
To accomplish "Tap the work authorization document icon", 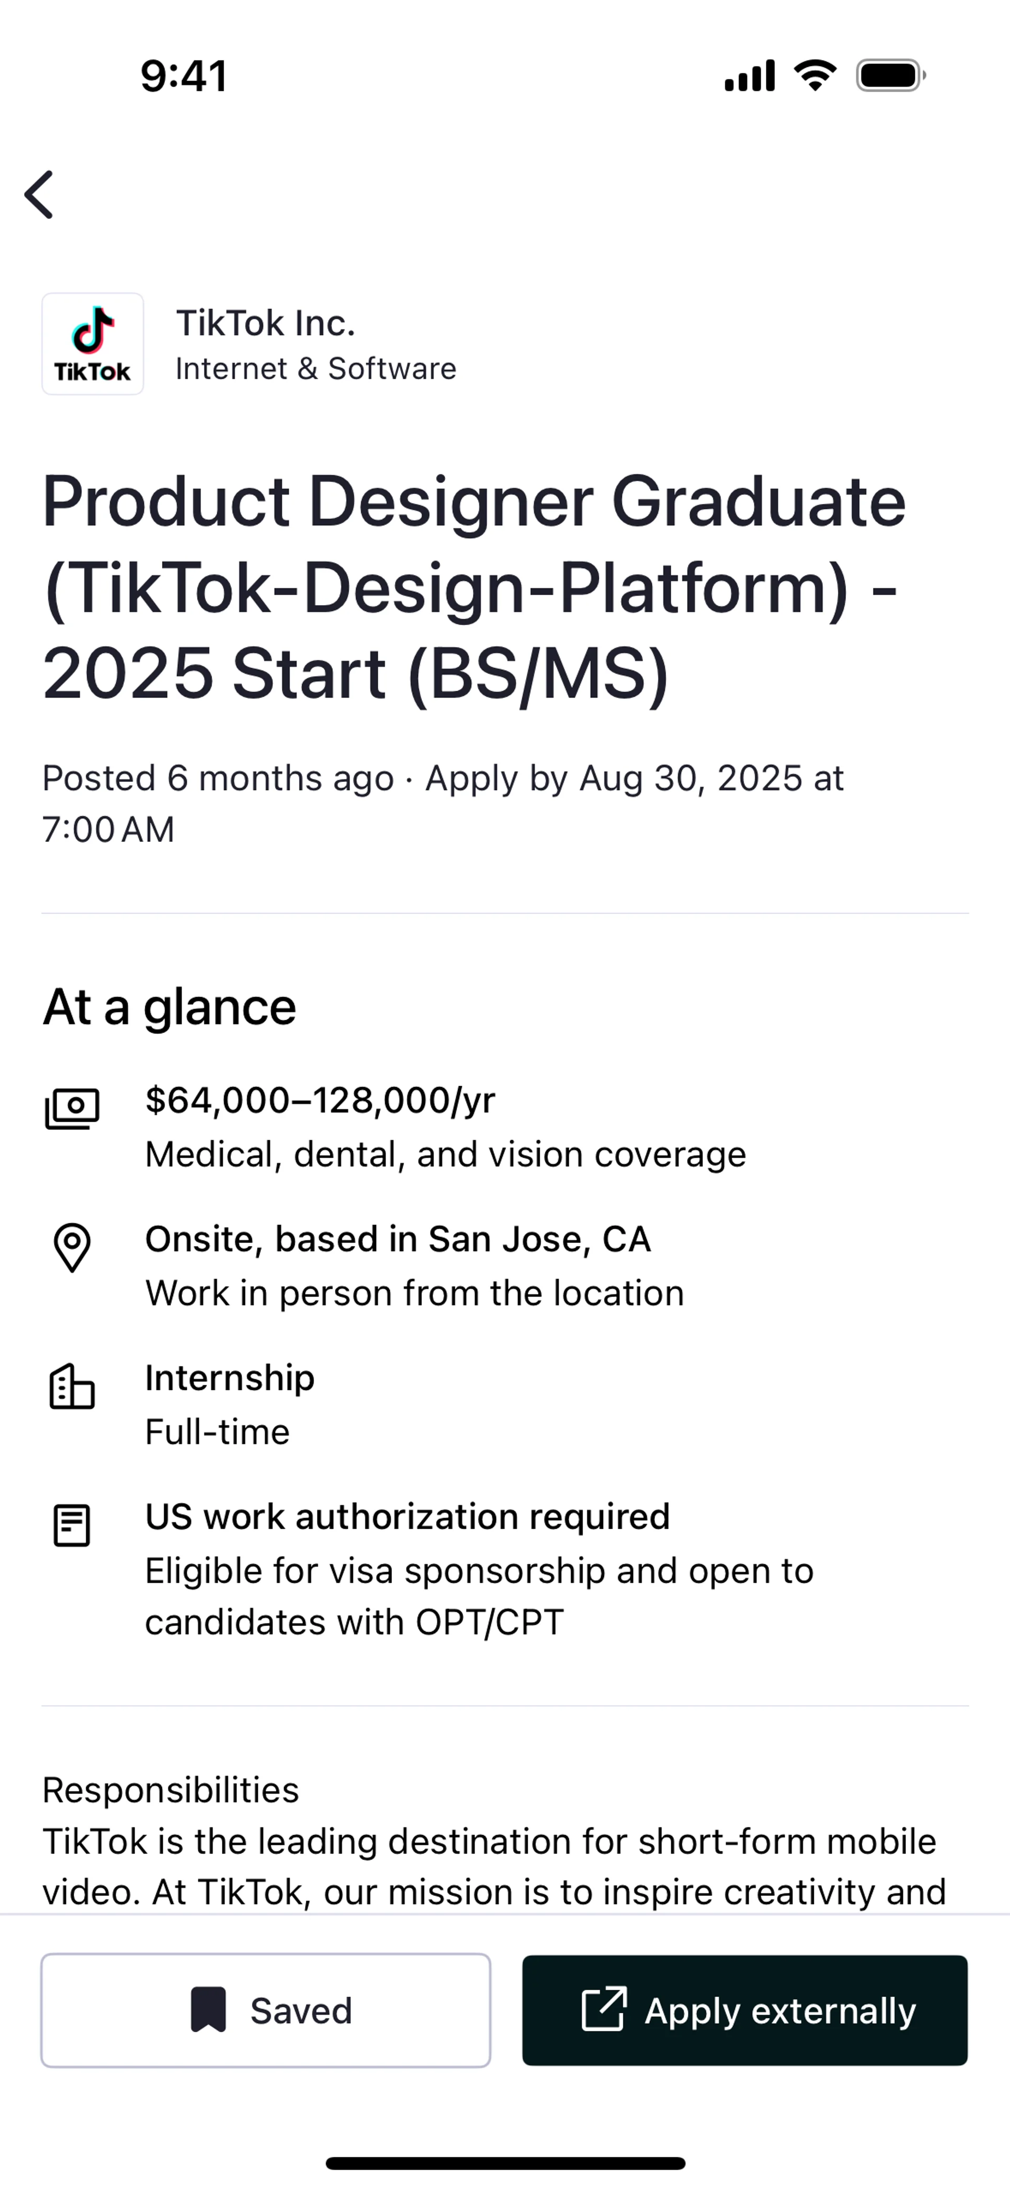I will click(72, 1525).
